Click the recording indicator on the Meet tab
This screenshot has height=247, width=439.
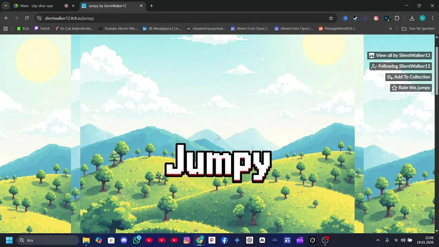(66, 6)
